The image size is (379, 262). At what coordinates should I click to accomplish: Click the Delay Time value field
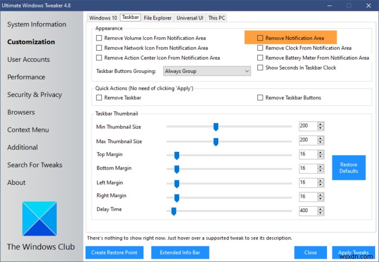[308, 211]
